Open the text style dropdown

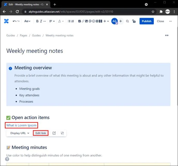[x=27, y=21]
